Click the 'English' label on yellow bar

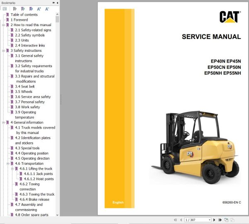click(x=118, y=202)
